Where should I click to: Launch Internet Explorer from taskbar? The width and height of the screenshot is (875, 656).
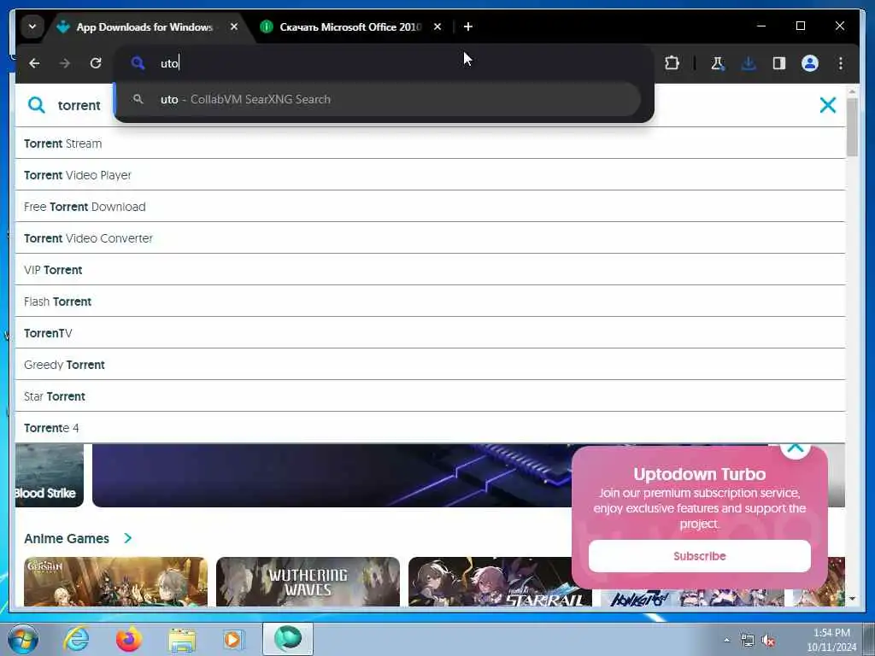(76, 639)
